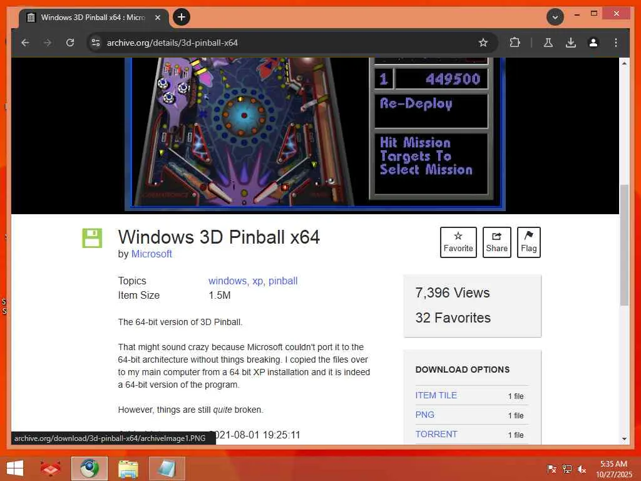Click the '1 file' count beside PNG

[516, 416]
